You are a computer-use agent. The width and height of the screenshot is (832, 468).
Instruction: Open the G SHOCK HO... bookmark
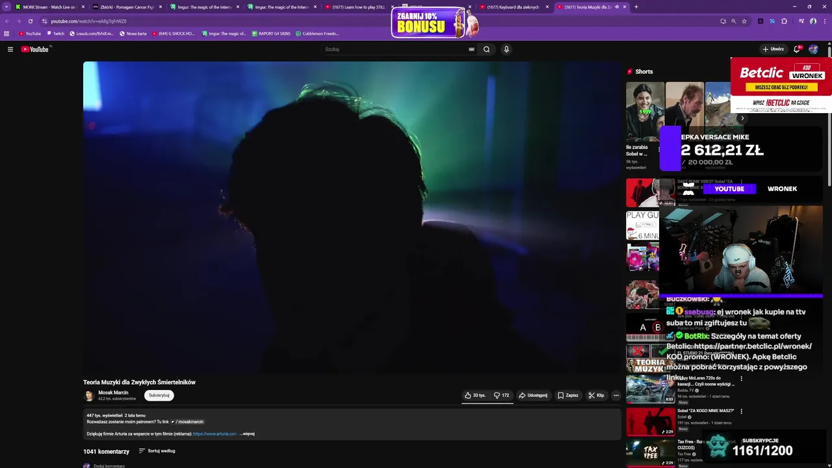point(174,34)
